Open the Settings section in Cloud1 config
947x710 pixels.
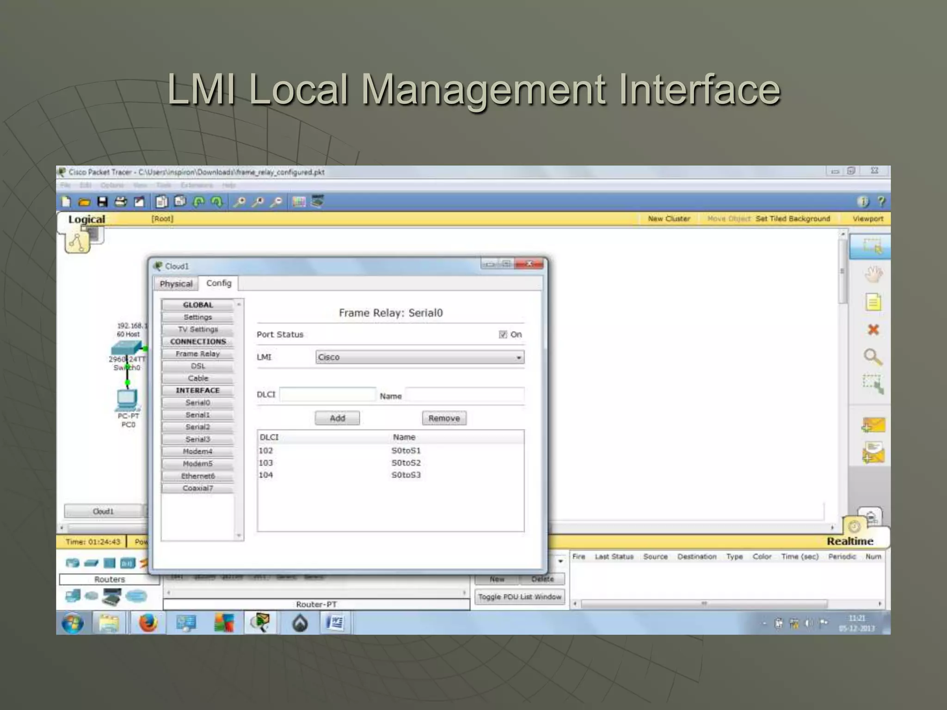(x=197, y=317)
